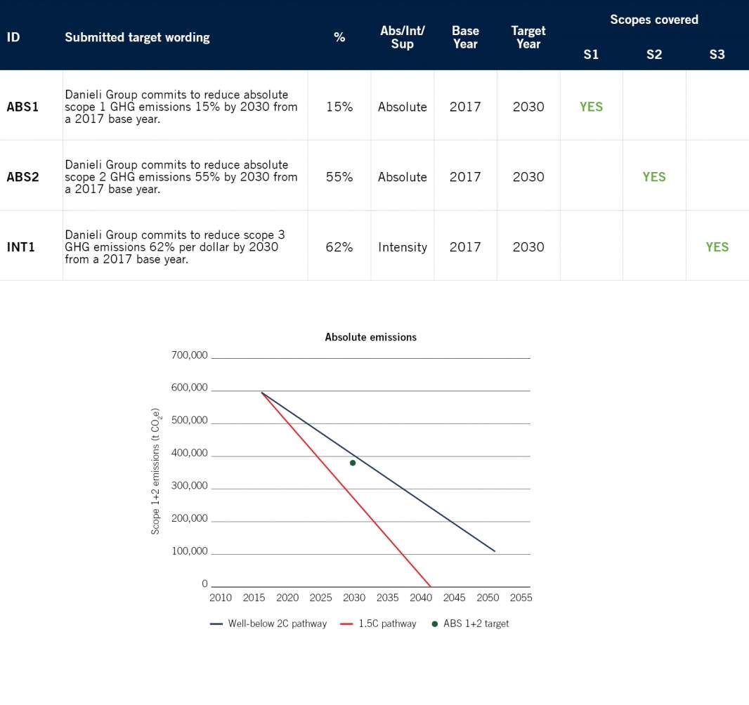Screen dimensions: 749x705
Task: Click the Absolute emissions chart title
Action: click(371, 337)
